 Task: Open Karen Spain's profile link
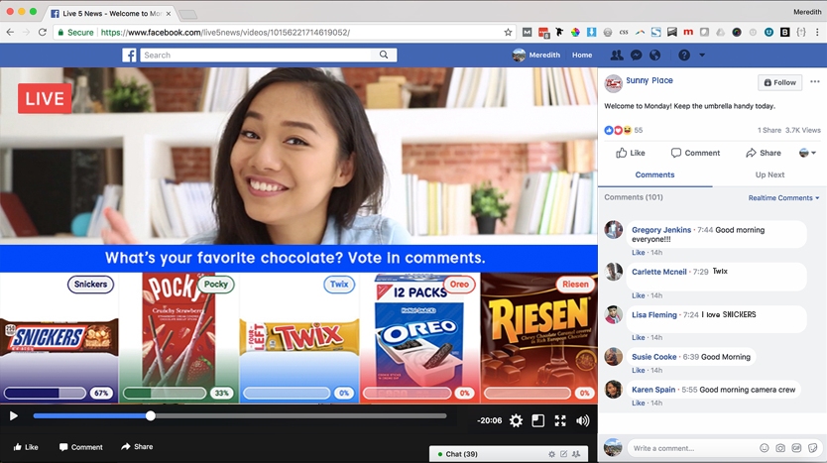[x=653, y=390]
